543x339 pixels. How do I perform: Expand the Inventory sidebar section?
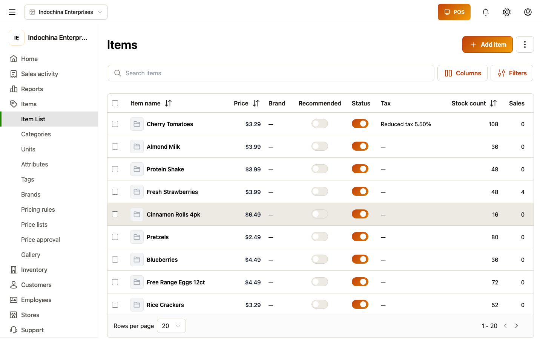tap(49, 270)
